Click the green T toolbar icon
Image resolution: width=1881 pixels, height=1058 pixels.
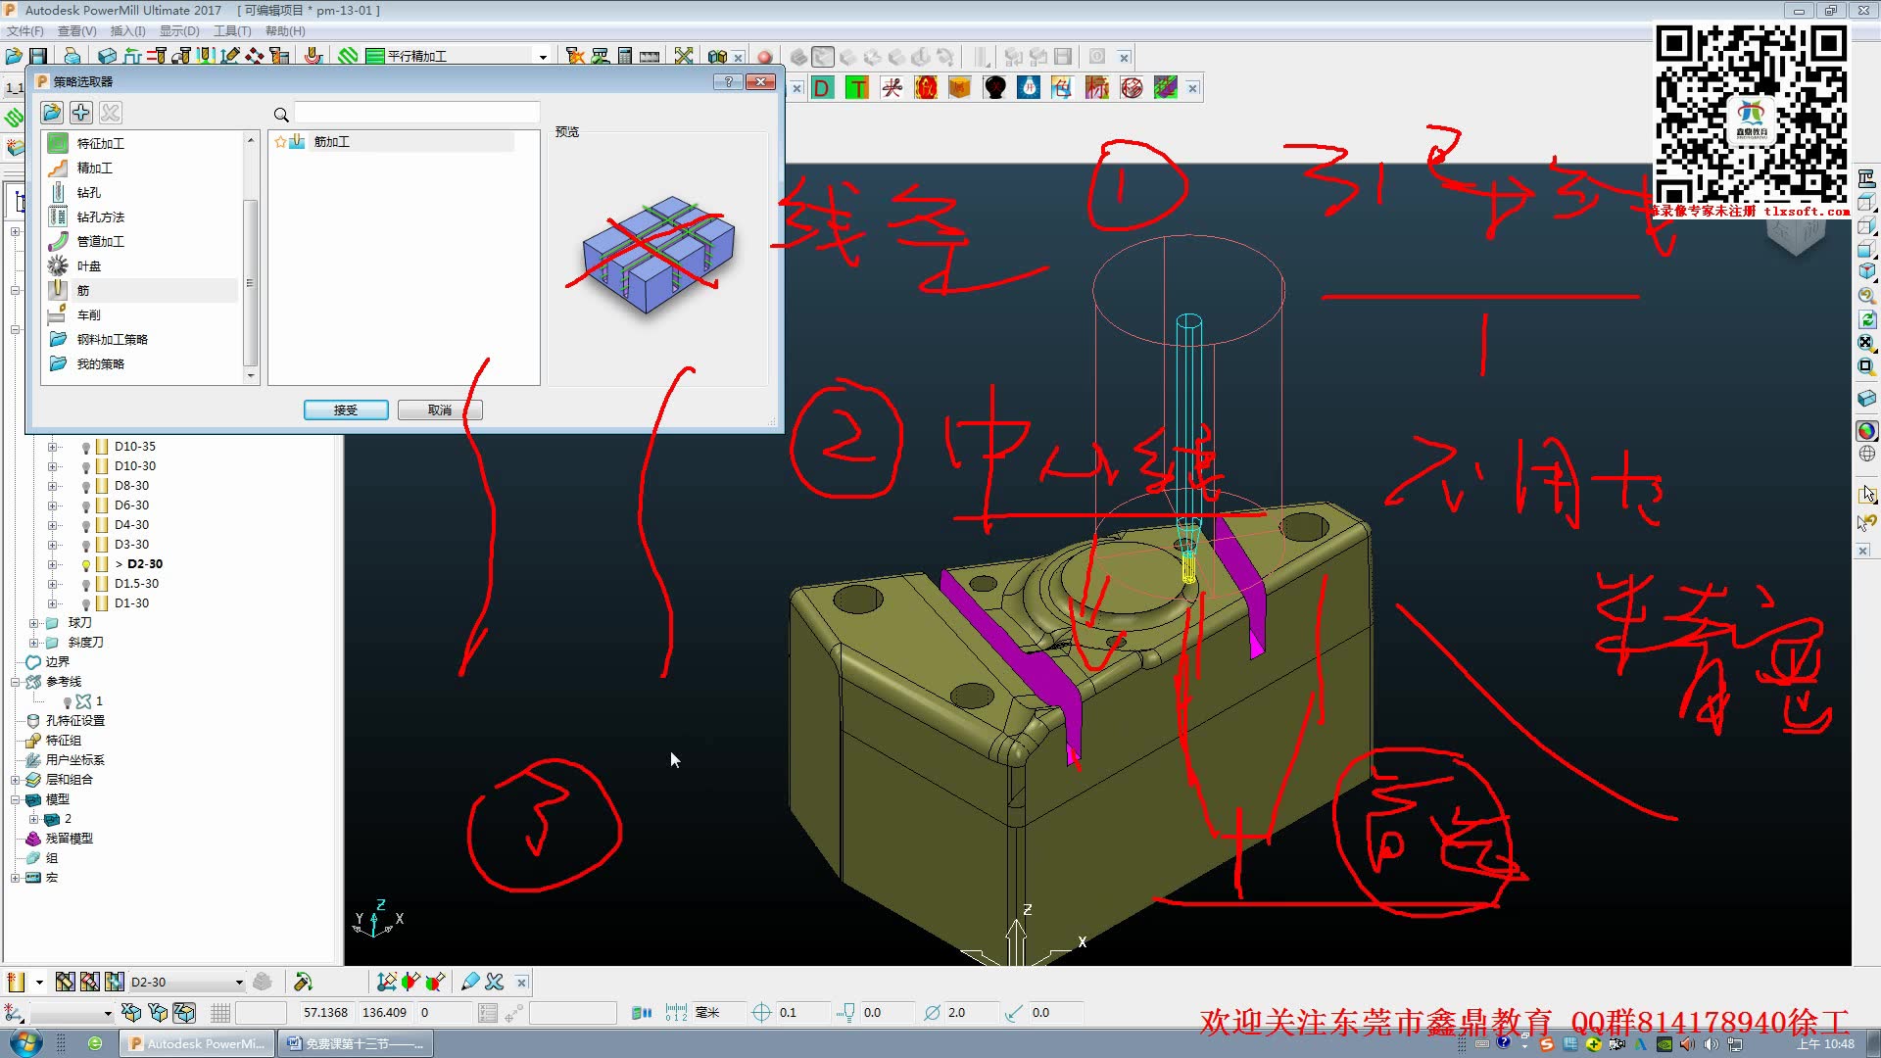(x=857, y=88)
